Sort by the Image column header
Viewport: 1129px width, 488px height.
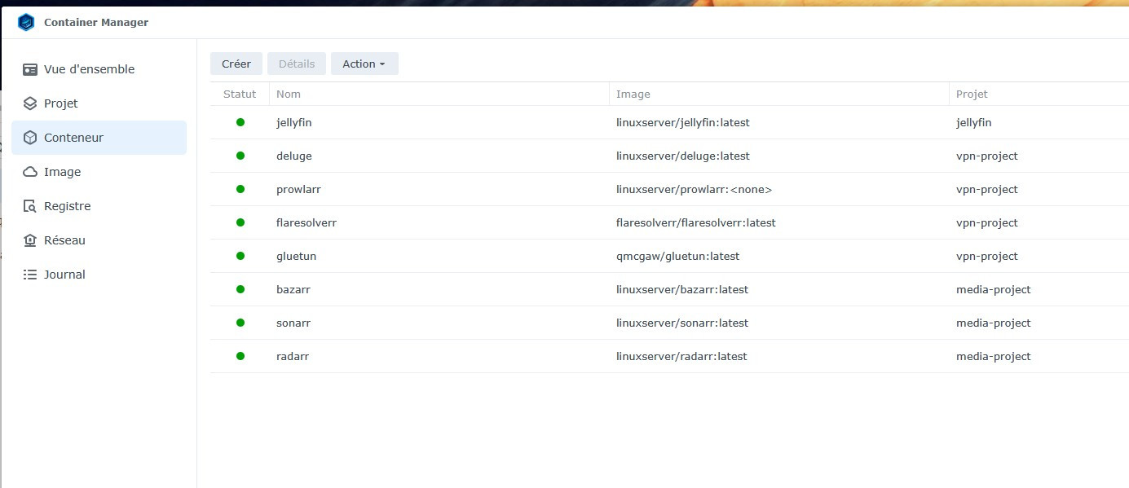(779, 94)
